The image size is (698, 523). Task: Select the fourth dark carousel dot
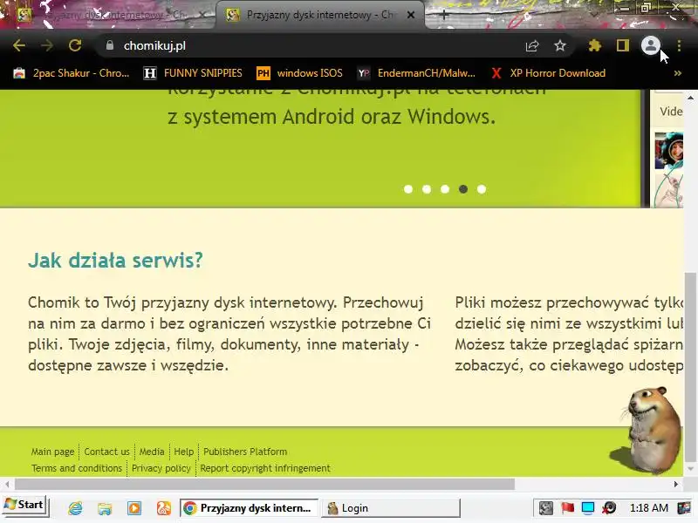(x=463, y=189)
